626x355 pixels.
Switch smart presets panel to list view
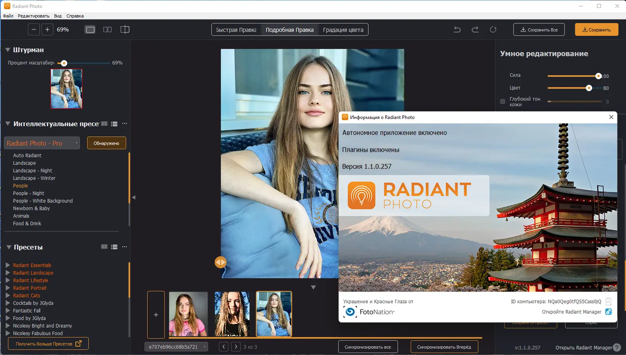pos(114,124)
